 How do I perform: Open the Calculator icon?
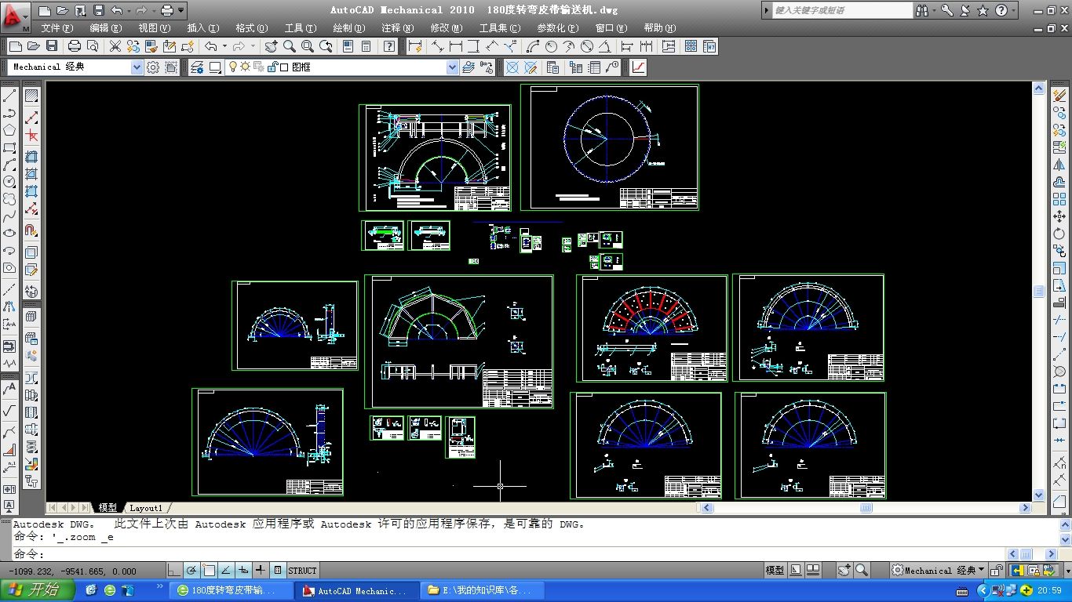point(366,46)
